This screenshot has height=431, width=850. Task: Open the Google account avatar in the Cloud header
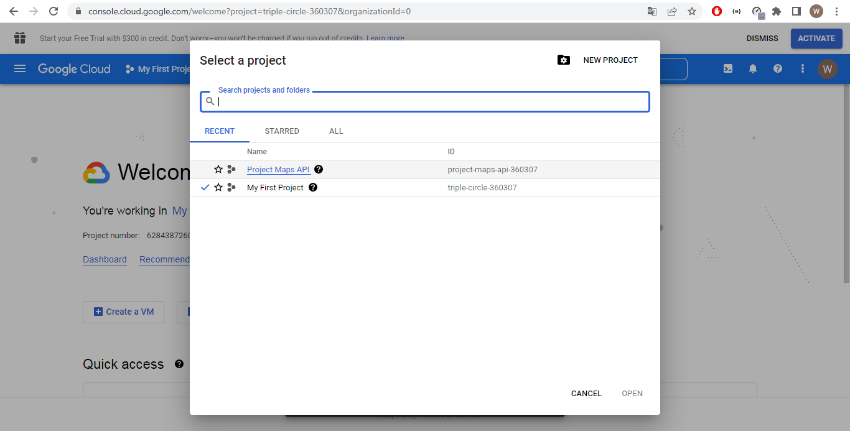(x=827, y=69)
